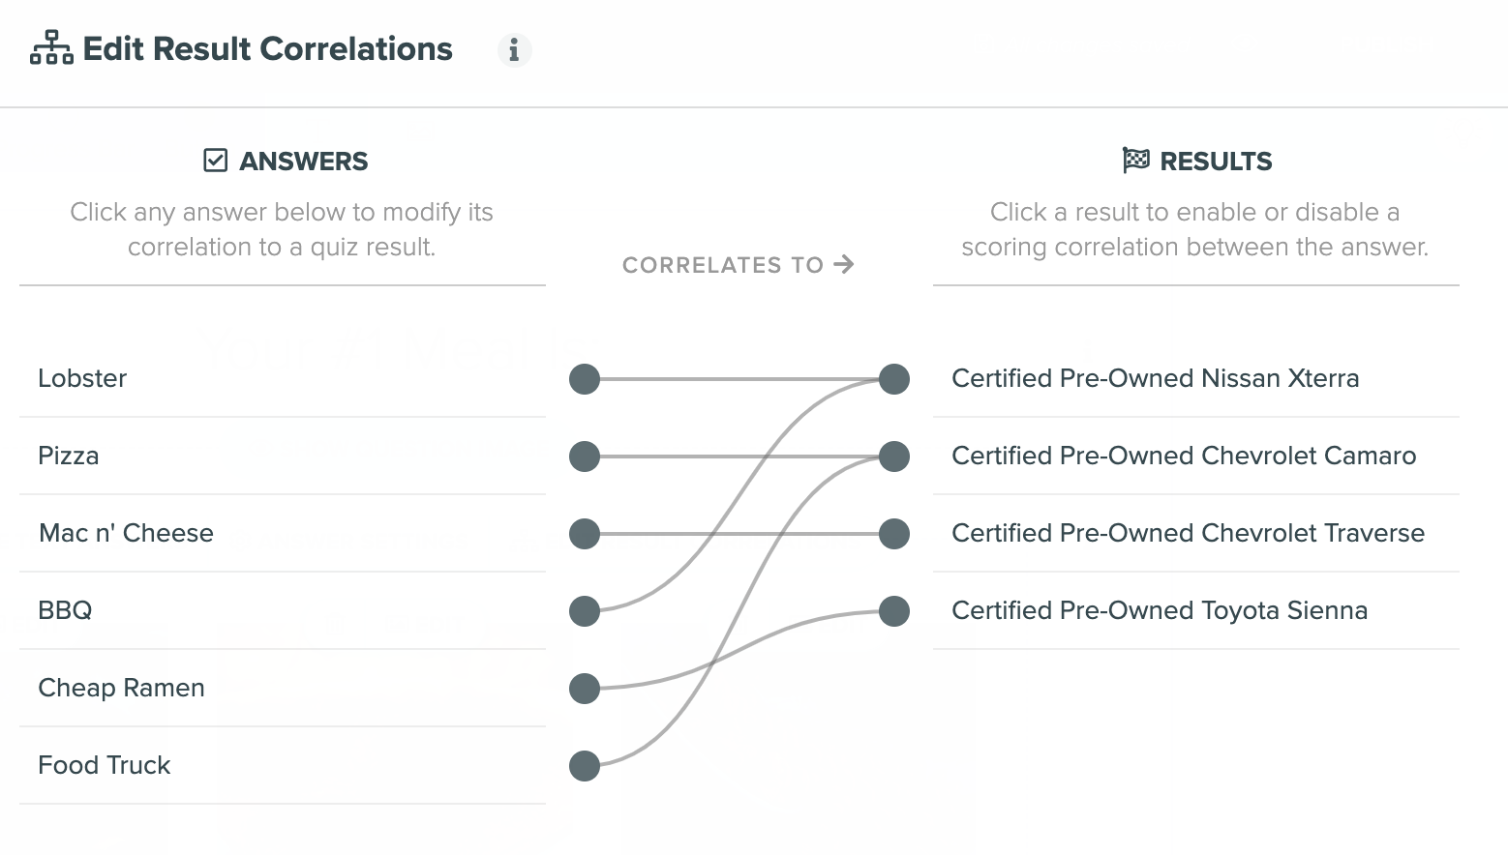Click the info icon beside Edit Result Correlations

[x=514, y=49]
